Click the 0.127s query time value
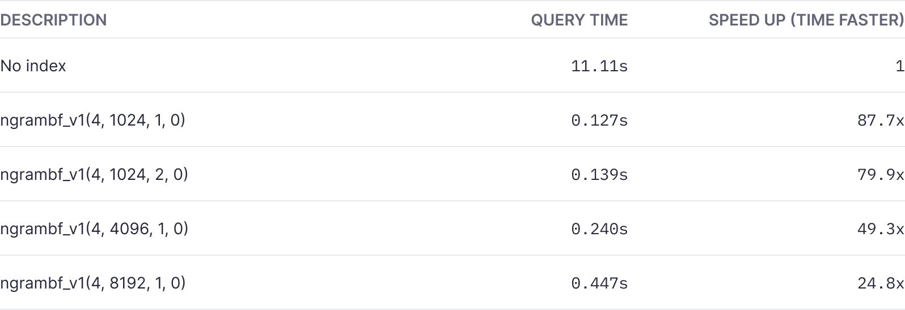The width and height of the screenshot is (905, 310). coord(599,120)
